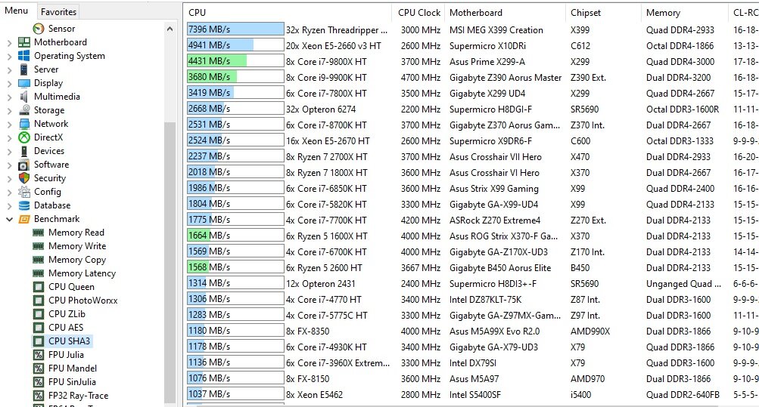The width and height of the screenshot is (759, 407).
Task: Sort by the CPU column header
Action: pyautogui.click(x=288, y=13)
